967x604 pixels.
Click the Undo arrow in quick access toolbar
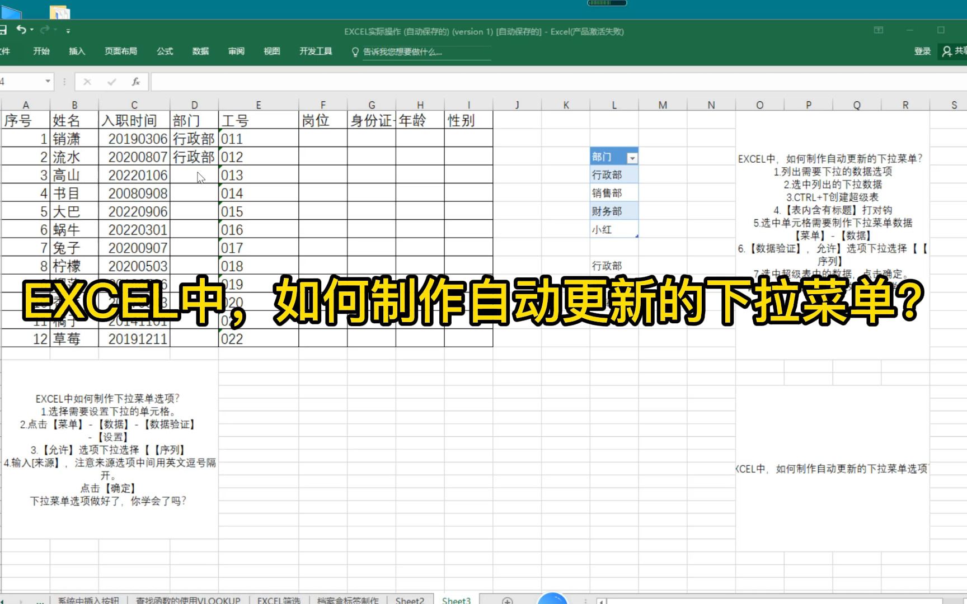[x=21, y=30]
